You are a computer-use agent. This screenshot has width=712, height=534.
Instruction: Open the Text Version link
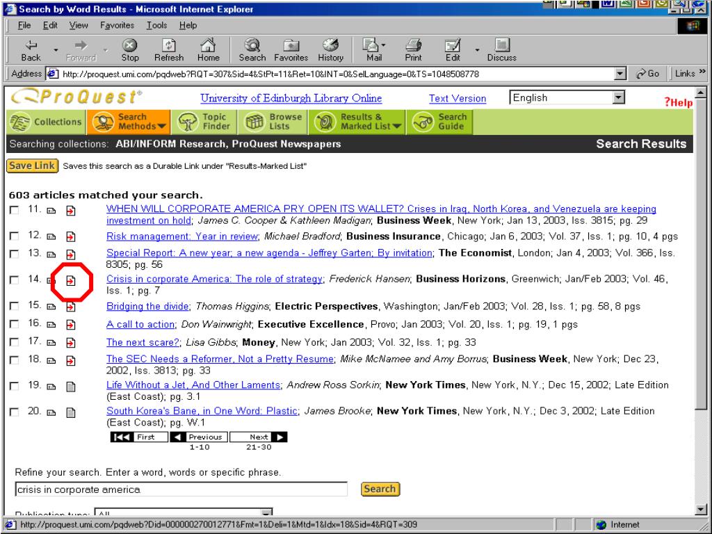[458, 98]
